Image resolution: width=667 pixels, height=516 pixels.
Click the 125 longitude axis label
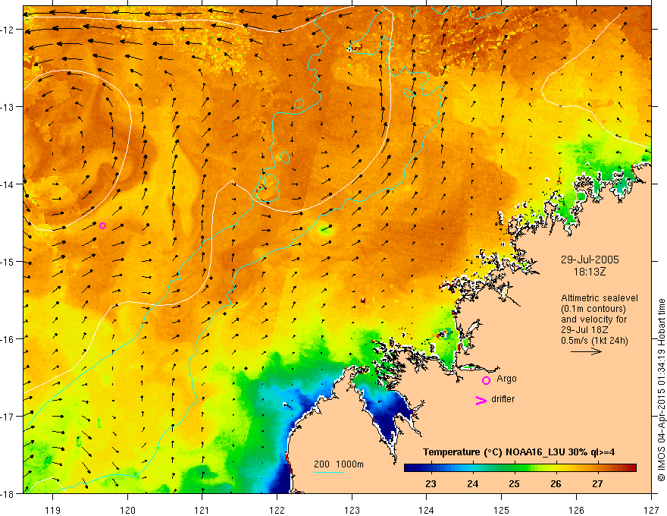coord(502,510)
